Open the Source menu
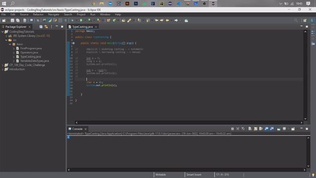 coord(24,14)
